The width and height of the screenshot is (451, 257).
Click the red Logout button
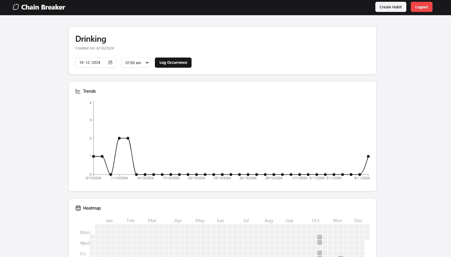point(422,7)
